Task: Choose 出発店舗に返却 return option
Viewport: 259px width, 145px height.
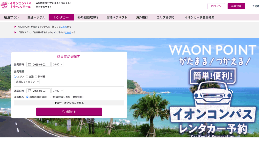Action: point(28,97)
